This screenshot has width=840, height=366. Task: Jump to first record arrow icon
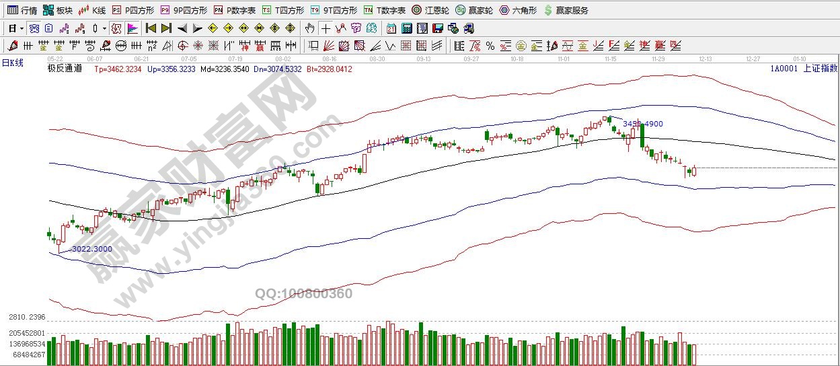[x=151, y=28]
